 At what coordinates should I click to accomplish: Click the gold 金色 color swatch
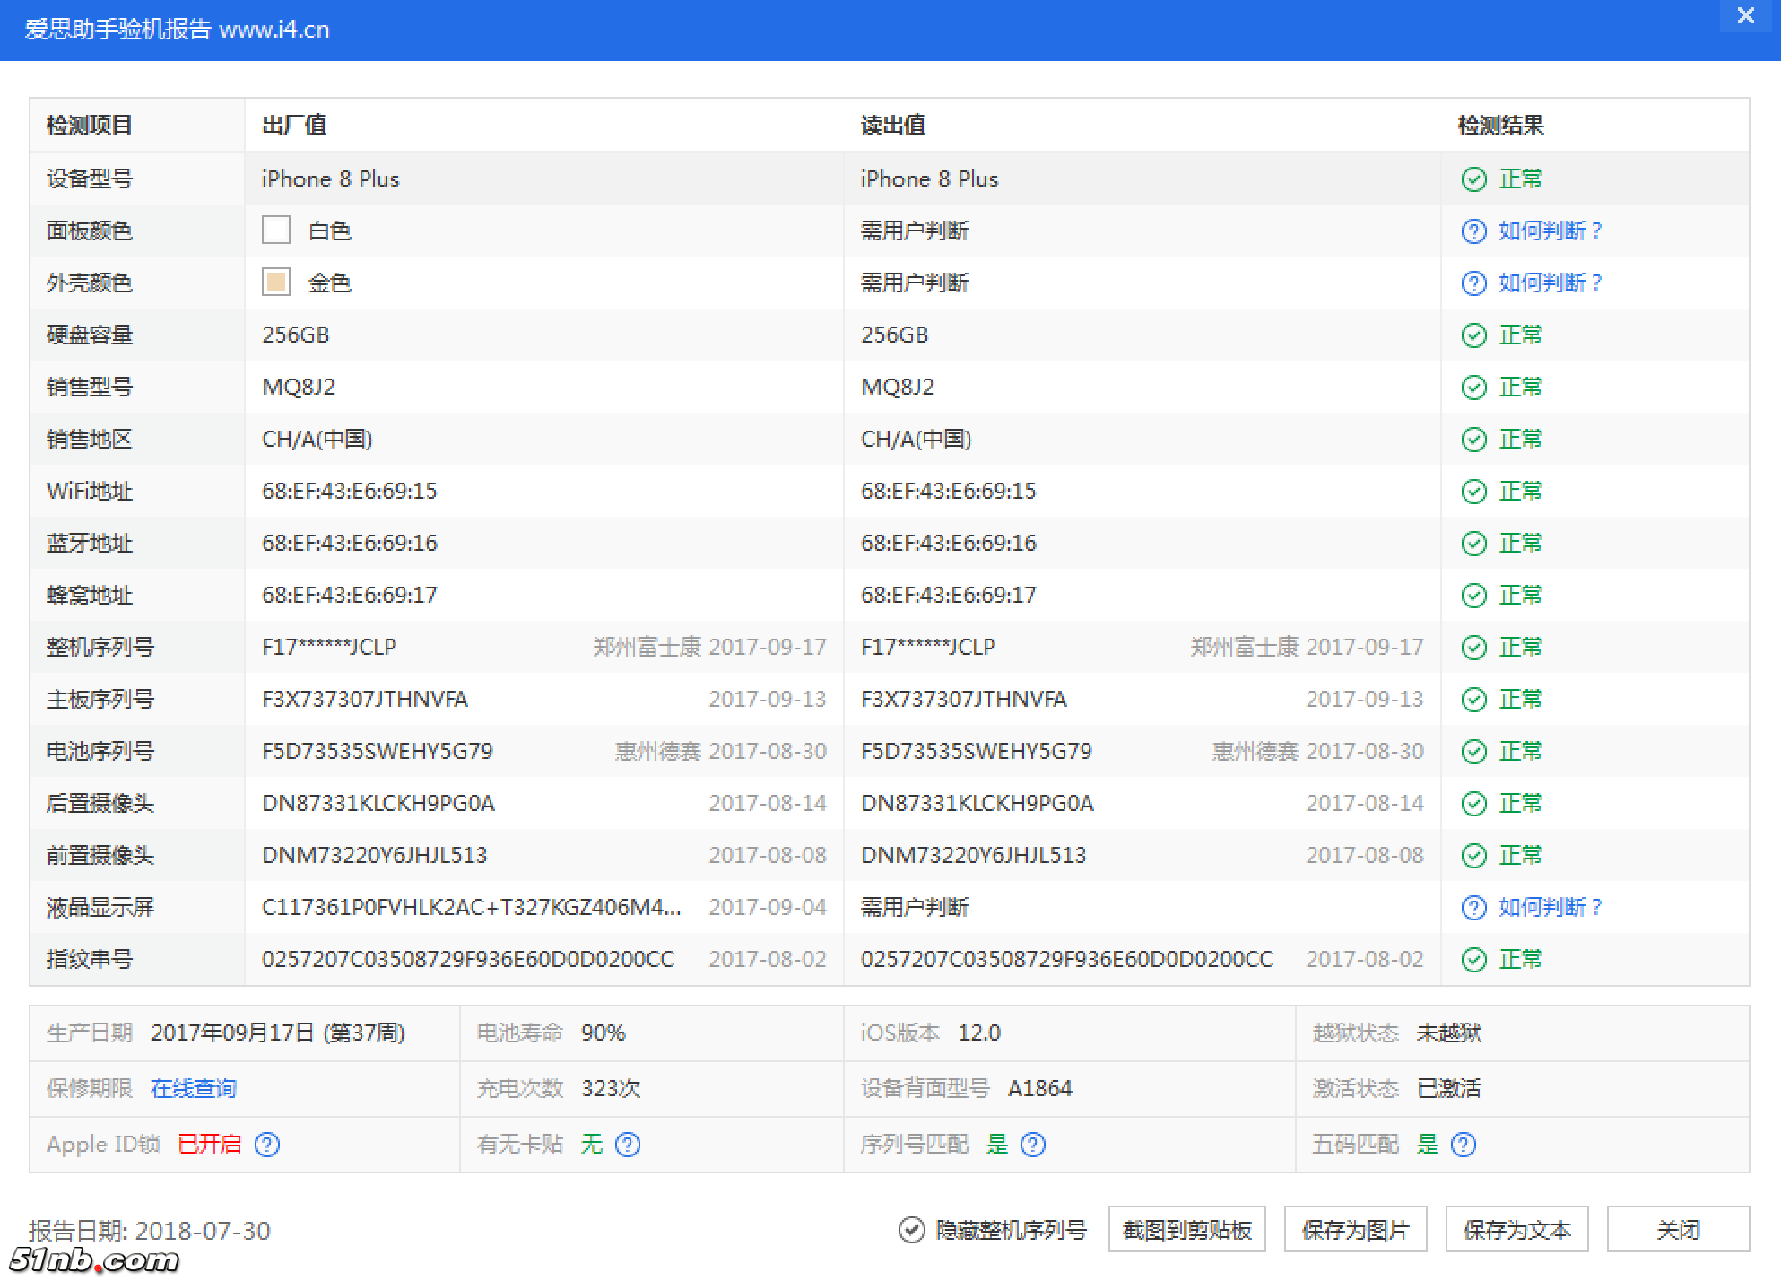tap(275, 282)
